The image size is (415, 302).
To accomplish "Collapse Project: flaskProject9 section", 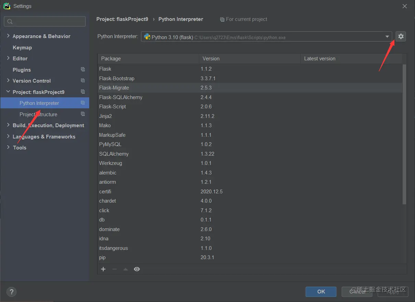I will pyautogui.click(x=8, y=92).
